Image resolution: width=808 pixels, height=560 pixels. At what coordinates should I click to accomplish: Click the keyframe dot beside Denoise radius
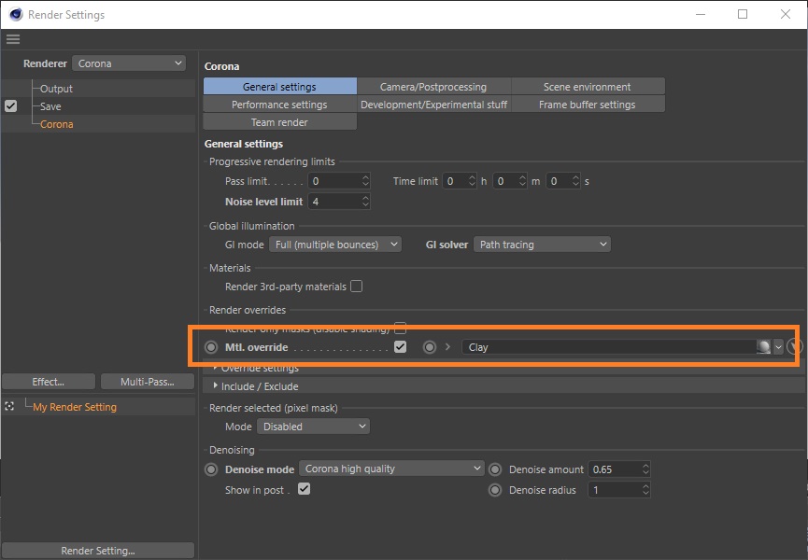(x=495, y=490)
